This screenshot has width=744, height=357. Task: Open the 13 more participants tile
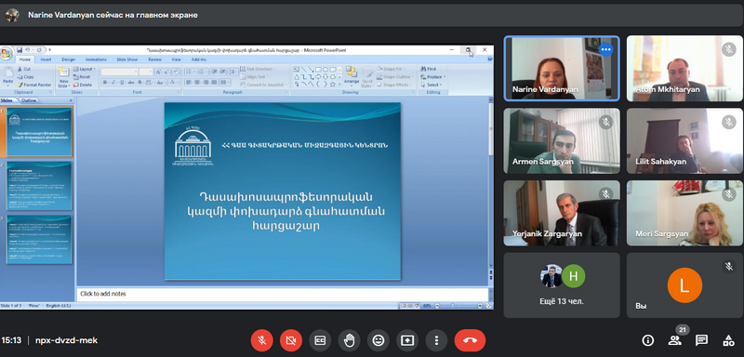pos(562,284)
